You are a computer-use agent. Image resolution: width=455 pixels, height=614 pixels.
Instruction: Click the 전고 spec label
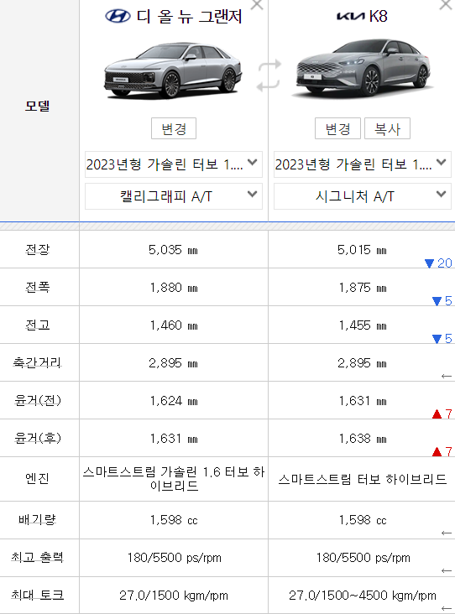coord(38,325)
